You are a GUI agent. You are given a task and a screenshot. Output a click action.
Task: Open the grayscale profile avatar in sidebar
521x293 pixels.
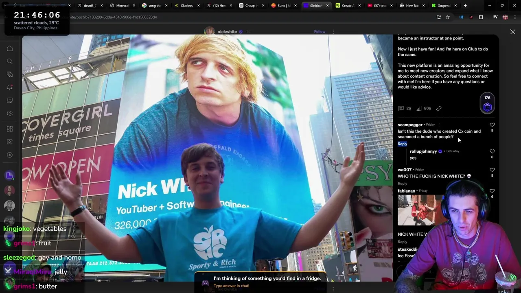tap(9, 206)
